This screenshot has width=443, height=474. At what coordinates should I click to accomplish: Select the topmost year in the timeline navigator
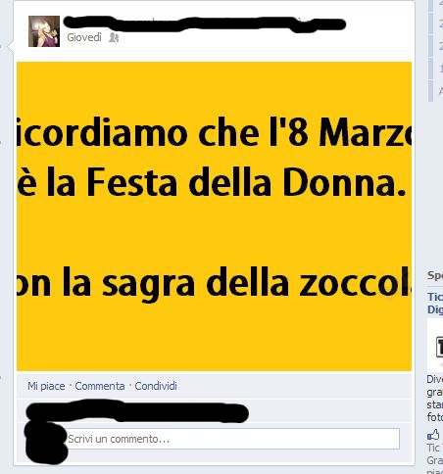coord(441,3)
